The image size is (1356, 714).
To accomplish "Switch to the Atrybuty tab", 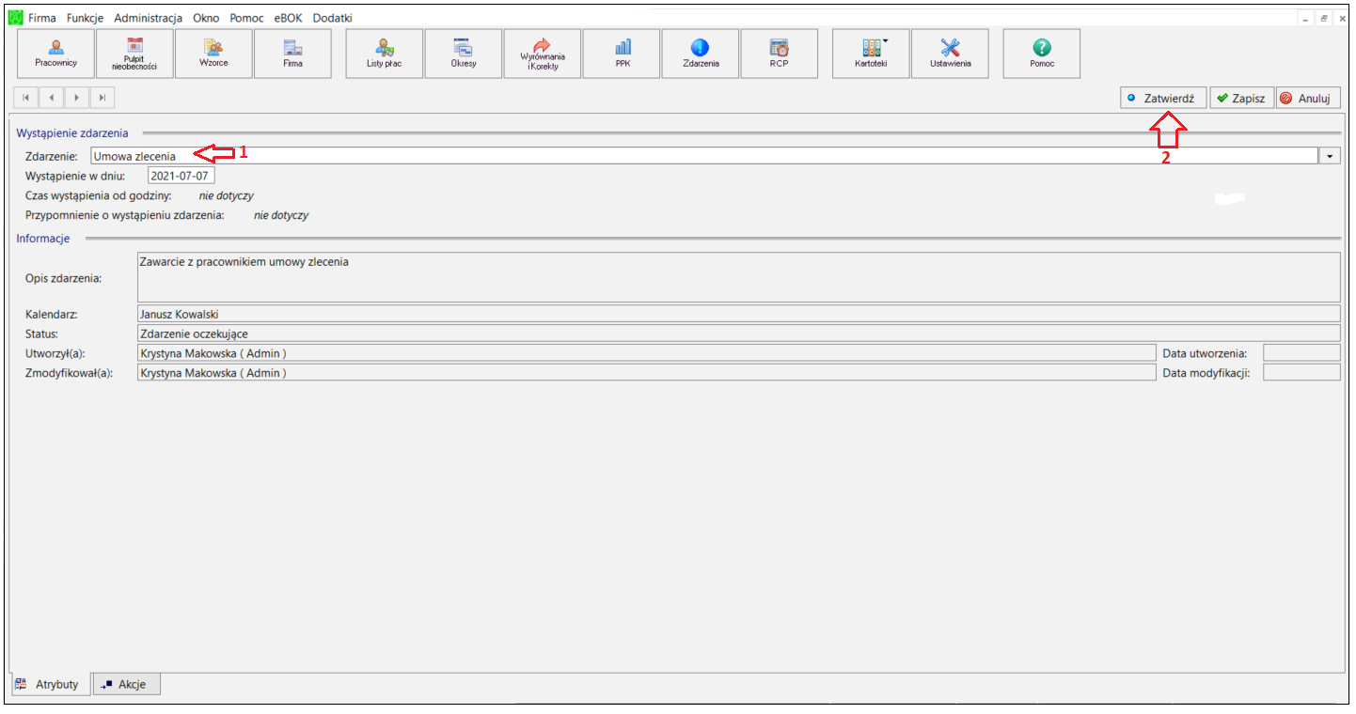I will 50,684.
